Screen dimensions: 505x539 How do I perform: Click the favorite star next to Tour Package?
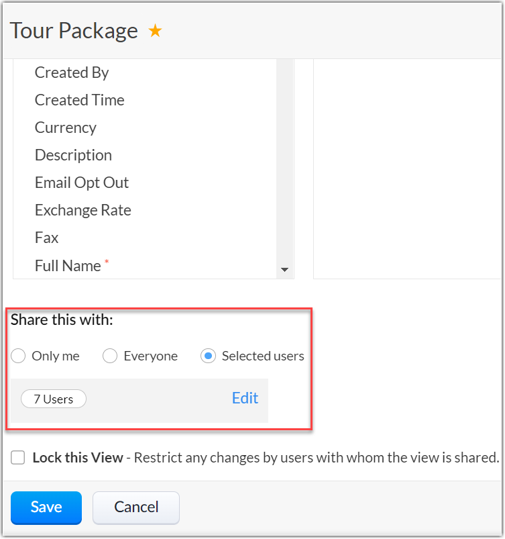(155, 31)
